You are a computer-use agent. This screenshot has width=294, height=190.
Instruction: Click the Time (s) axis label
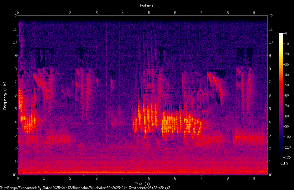pos(142,184)
